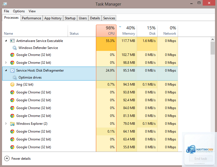Click the Fewer details circular arrow icon
The width and height of the screenshot is (217, 167).
coord(7,159)
